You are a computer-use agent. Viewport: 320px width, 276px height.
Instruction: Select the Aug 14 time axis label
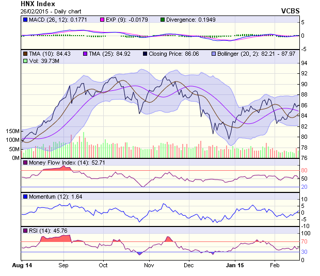point(22,265)
